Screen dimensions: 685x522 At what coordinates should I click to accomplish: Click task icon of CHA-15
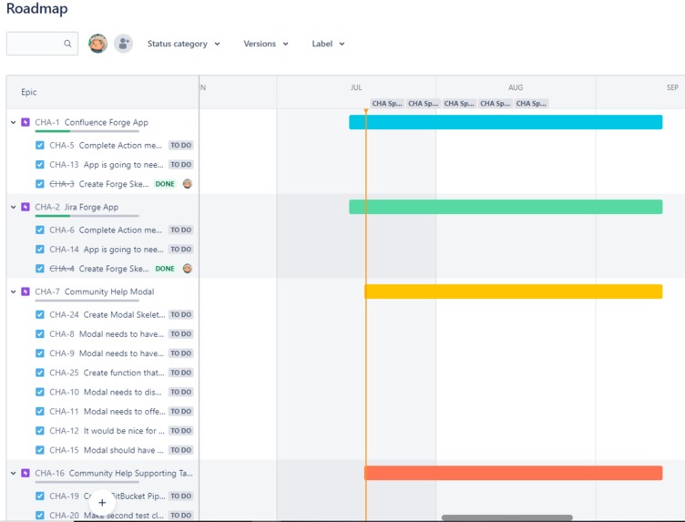(40, 450)
